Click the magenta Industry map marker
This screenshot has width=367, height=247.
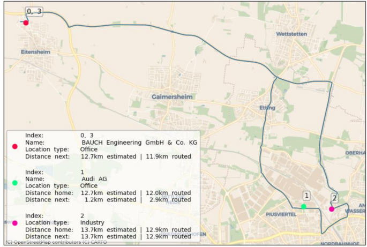[332, 209]
